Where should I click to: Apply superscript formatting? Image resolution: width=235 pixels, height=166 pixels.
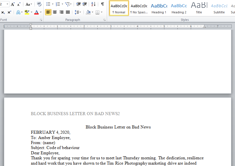(x=9, y=12)
